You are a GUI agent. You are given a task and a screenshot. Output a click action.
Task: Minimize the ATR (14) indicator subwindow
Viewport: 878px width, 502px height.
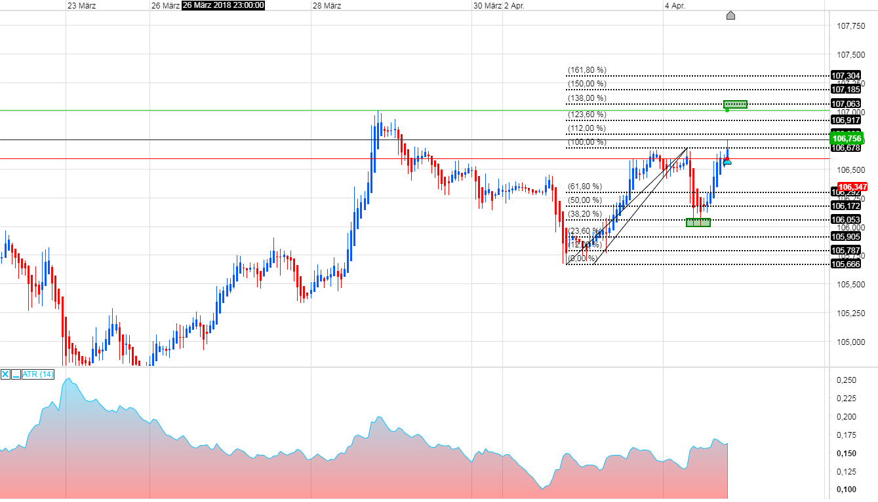(x=16, y=374)
